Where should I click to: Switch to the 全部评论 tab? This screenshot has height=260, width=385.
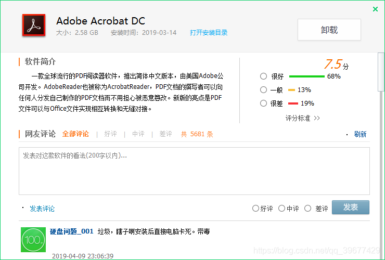(75, 134)
